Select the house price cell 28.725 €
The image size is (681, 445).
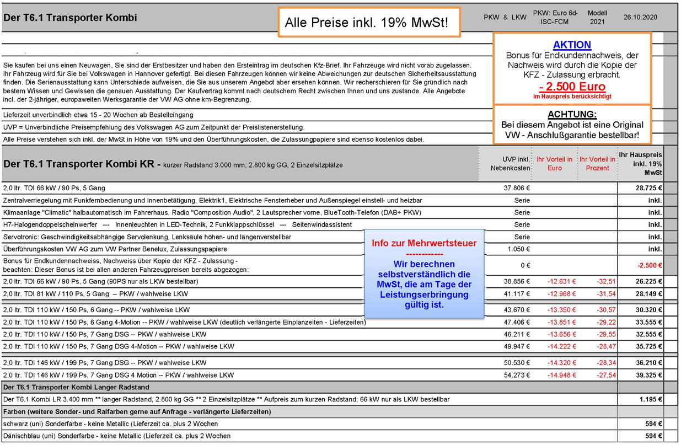pos(647,189)
